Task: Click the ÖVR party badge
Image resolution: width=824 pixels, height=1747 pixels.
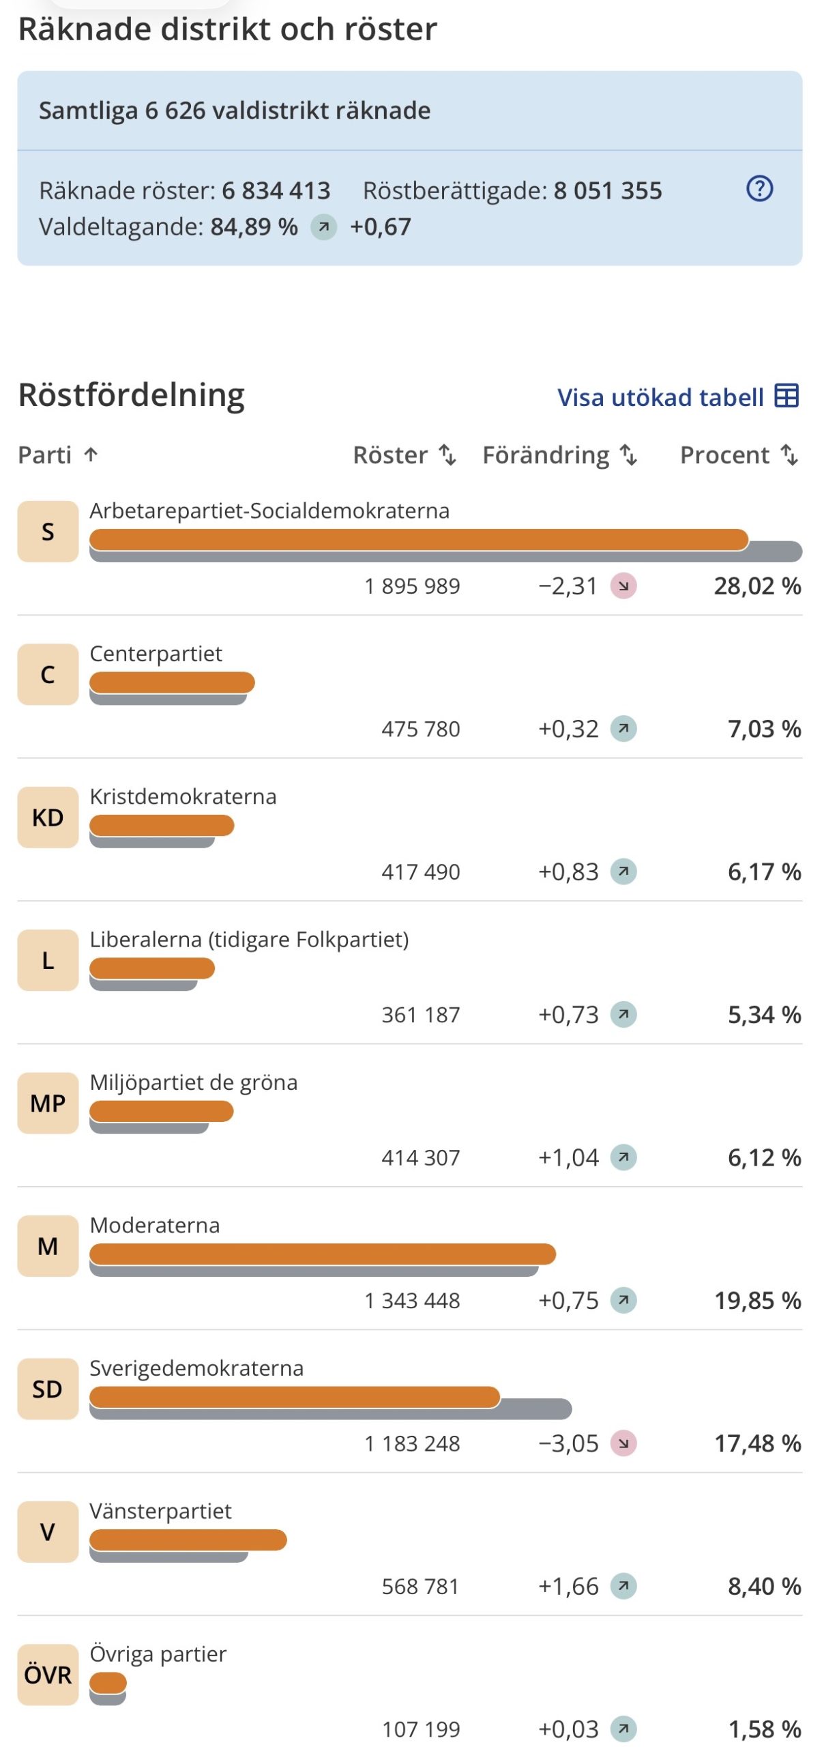Action: coord(48,1675)
